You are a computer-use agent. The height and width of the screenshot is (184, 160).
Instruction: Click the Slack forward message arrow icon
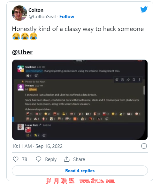tap(128, 80)
